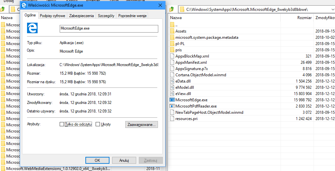Click the "Utworzony" date value 12:09:31

(85, 94)
